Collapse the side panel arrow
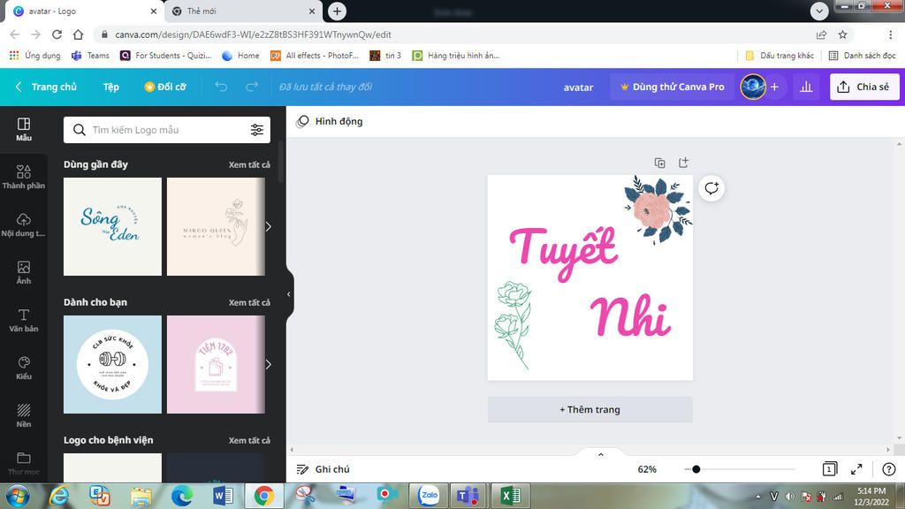Image resolution: width=905 pixels, height=509 pixels. tap(289, 294)
